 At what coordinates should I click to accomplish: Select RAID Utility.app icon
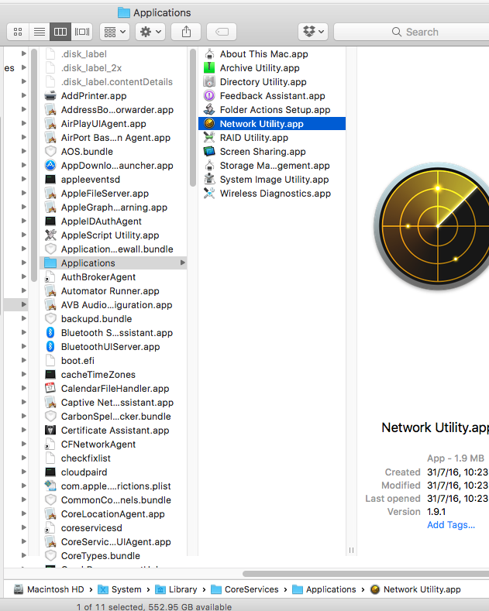pos(209,138)
